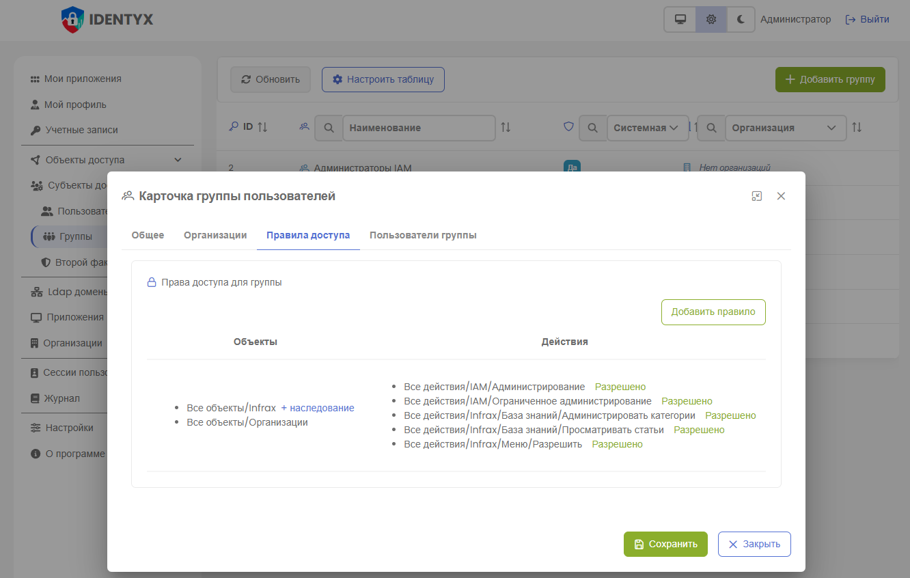The width and height of the screenshot is (910, 578).
Task: Click the Наименование search magnifier icon
Action: click(329, 128)
